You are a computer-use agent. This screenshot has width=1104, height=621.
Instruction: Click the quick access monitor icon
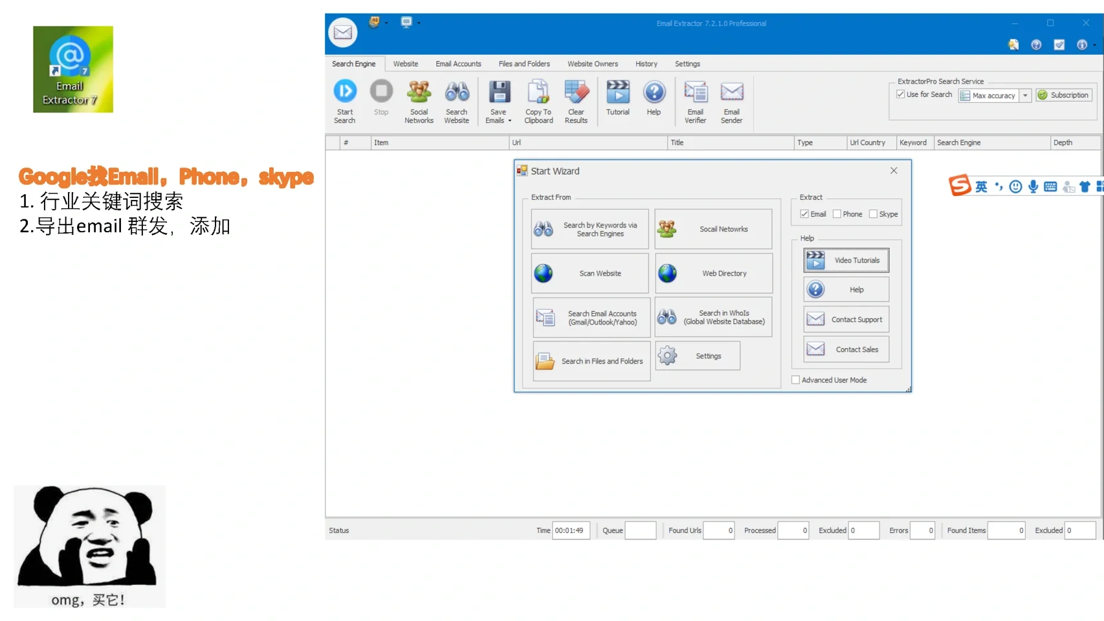(406, 22)
